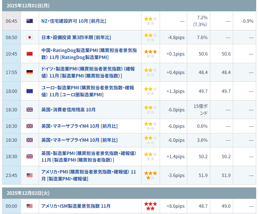Click the US flag in ISM製造業景気指数 row

click(30, 206)
